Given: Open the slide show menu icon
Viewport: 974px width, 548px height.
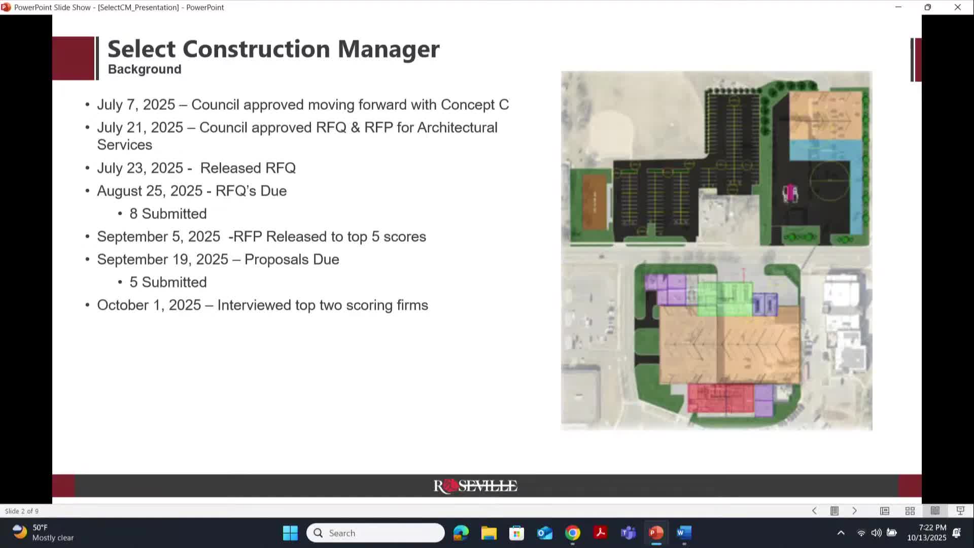Looking at the screenshot, I should pyautogui.click(x=834, y=511).
